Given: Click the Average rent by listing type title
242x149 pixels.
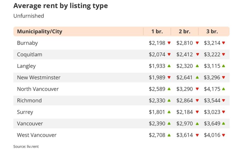Looking at the screenshot, I should 61,6.
